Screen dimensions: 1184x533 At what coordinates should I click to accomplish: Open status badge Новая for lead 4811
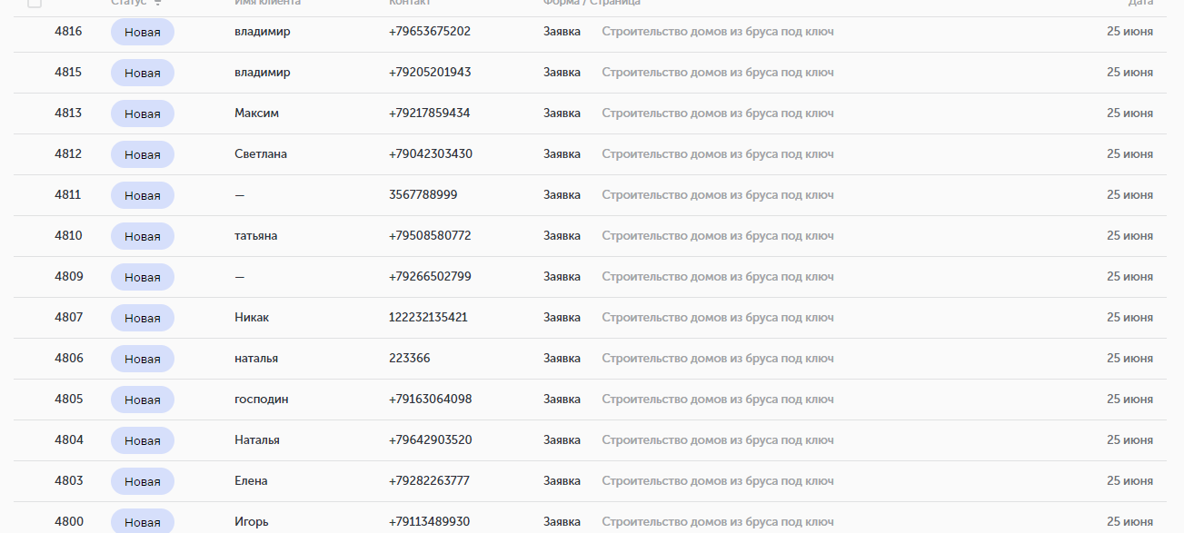pyautogui.click(x=143, y=195)
